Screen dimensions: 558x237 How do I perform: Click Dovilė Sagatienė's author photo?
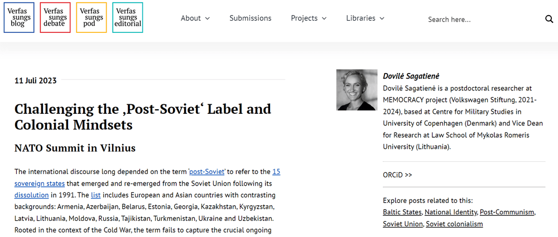coord(357,90)
